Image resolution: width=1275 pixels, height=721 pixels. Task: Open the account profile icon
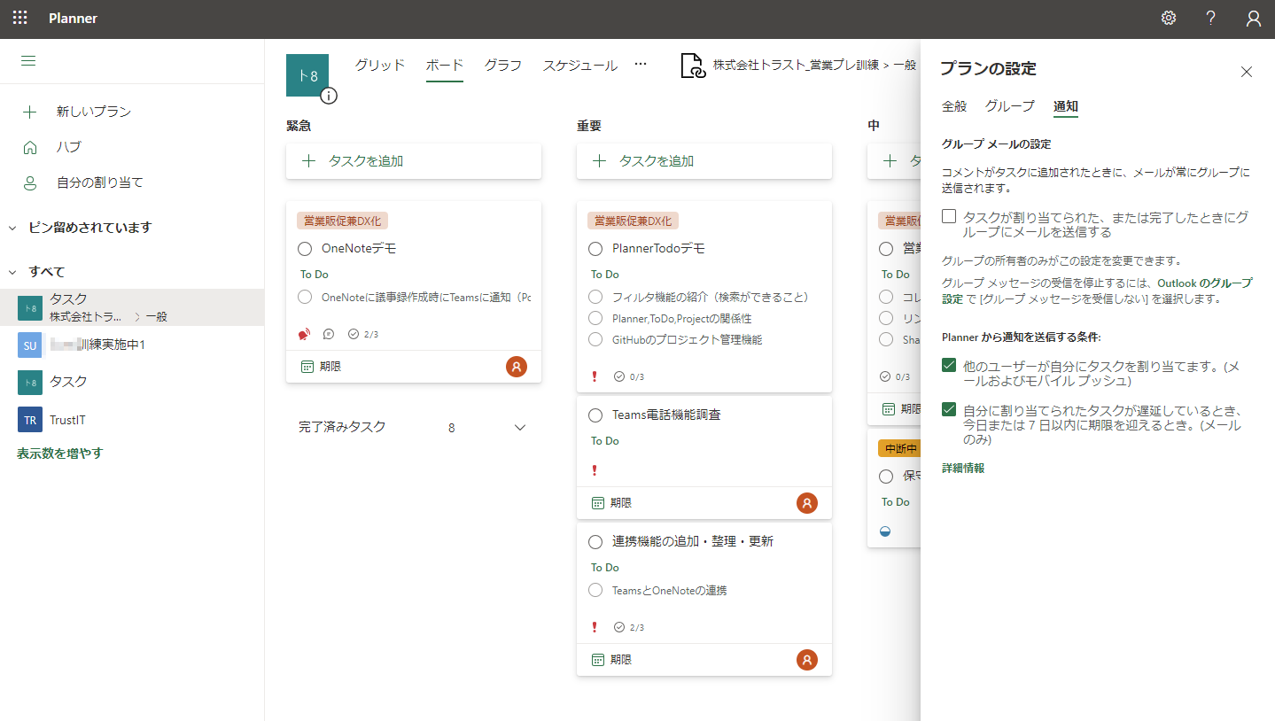pyautogui.click(x=1253, y=19)
